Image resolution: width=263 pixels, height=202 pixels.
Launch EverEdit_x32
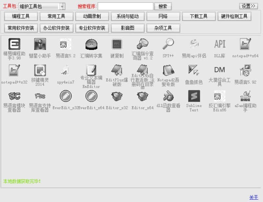click(65, 96)
